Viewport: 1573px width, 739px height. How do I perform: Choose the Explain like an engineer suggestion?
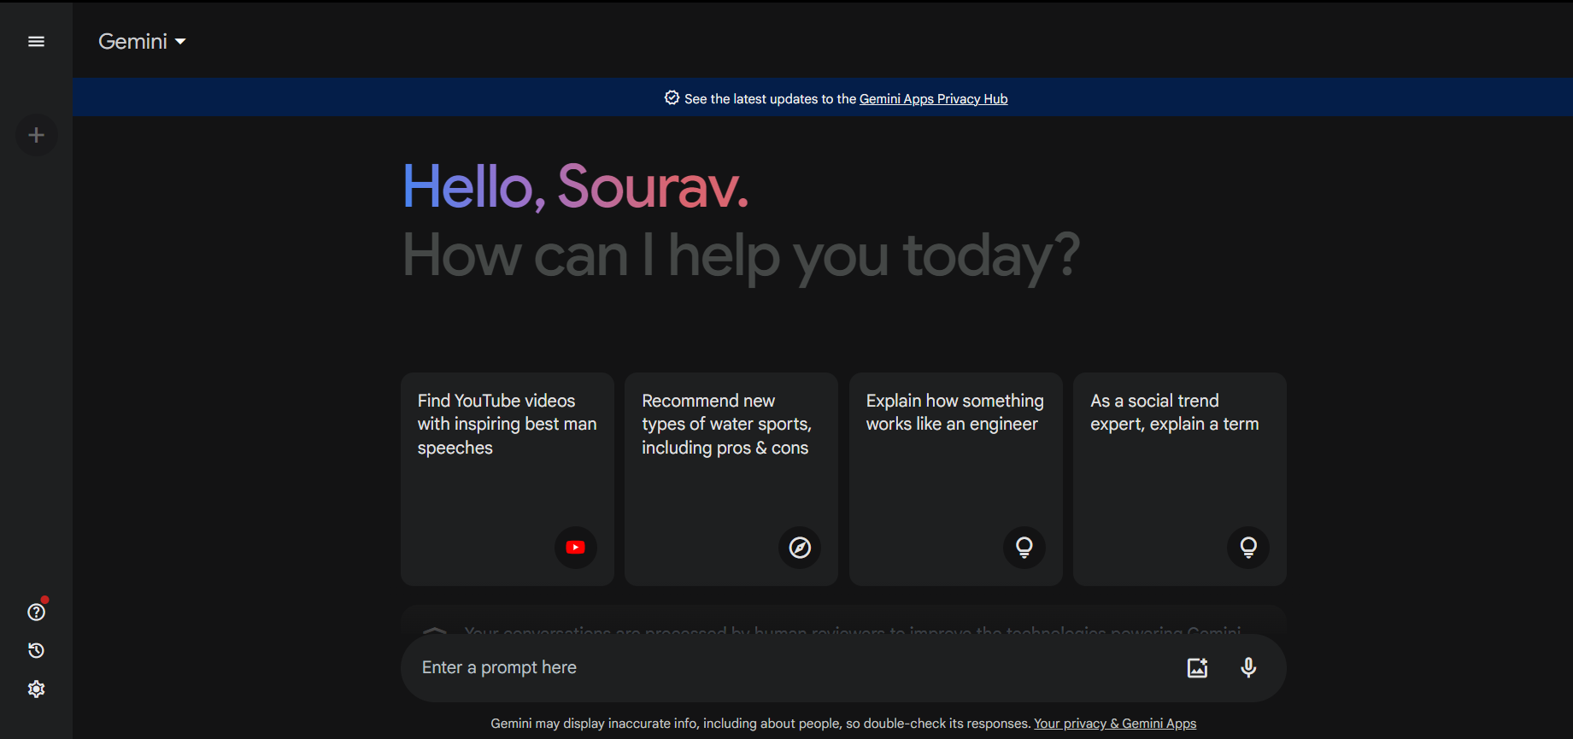coord(956,478)
